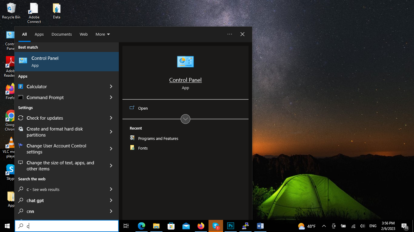Open the Recycle Bin desktop icon
Viewport: 414px width, 232px height.
(11, 11)
